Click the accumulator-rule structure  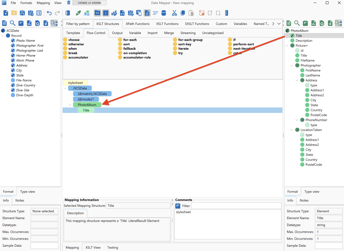(134, 57)
